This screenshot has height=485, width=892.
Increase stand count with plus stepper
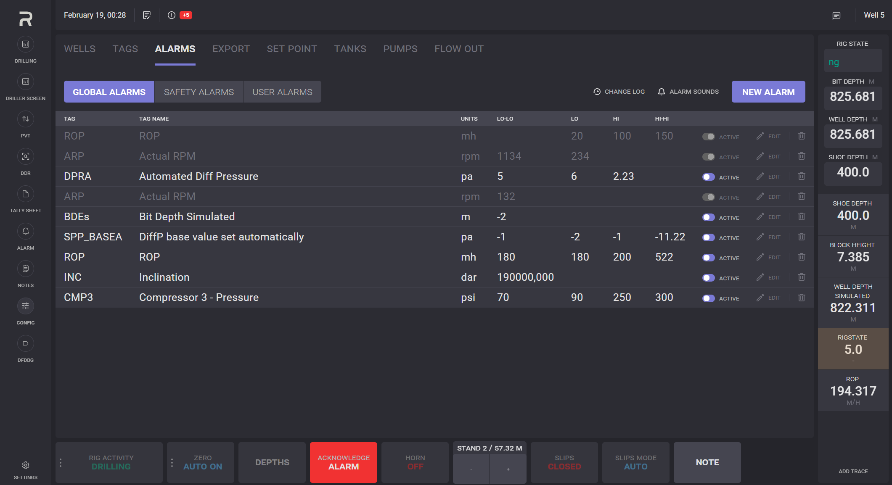tap(508, 469)
